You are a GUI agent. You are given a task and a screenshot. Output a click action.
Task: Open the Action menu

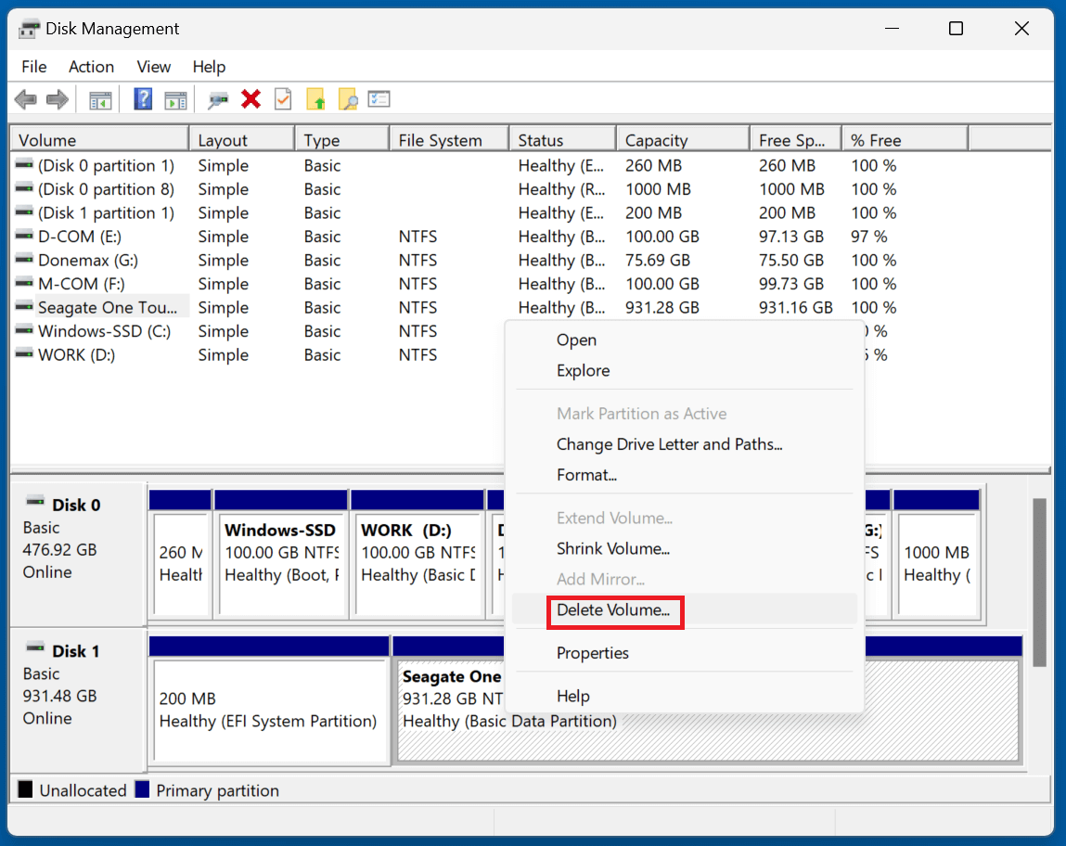91,67
